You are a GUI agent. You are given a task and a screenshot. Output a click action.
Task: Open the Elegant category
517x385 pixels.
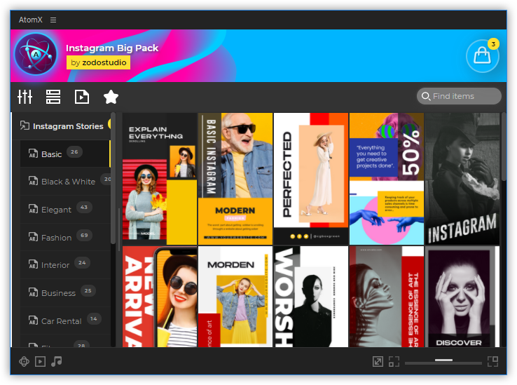[x=65, y=210]
